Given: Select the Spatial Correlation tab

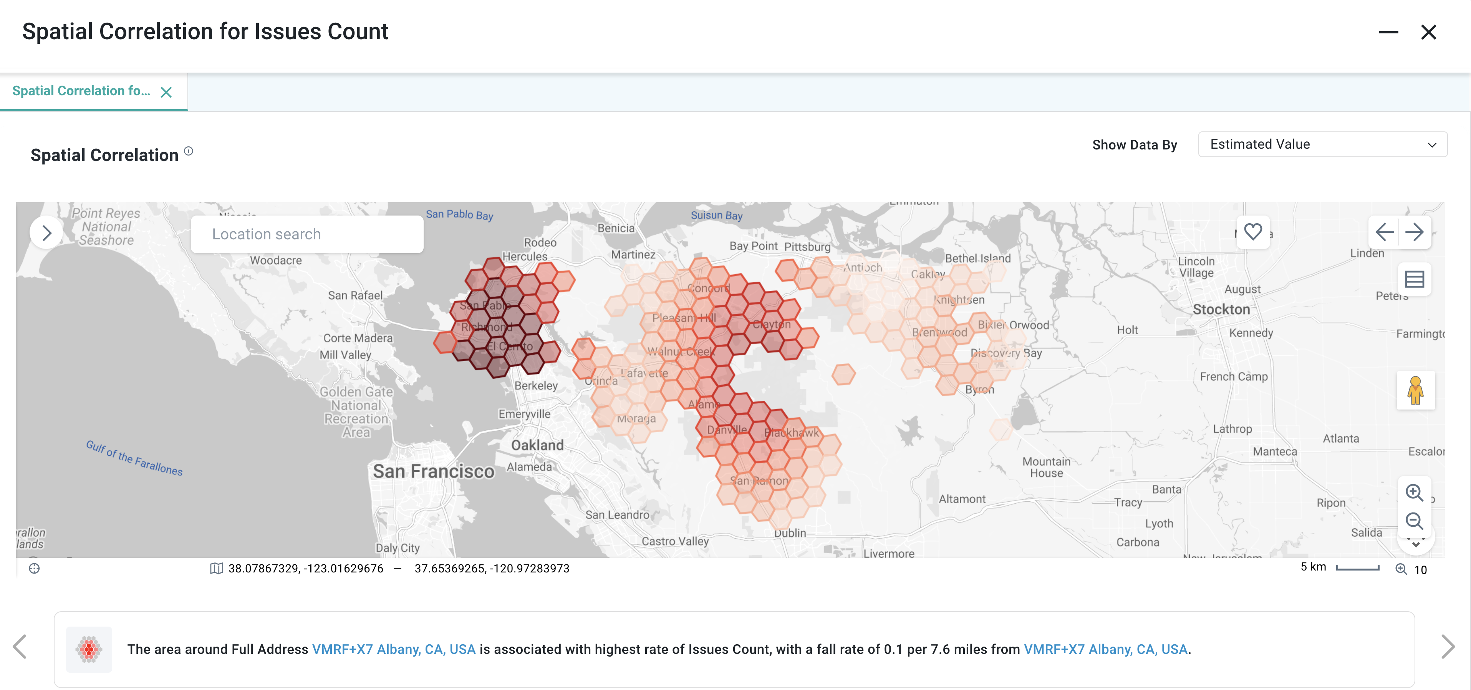Looking at the screenshot, I should coord(81,91).
